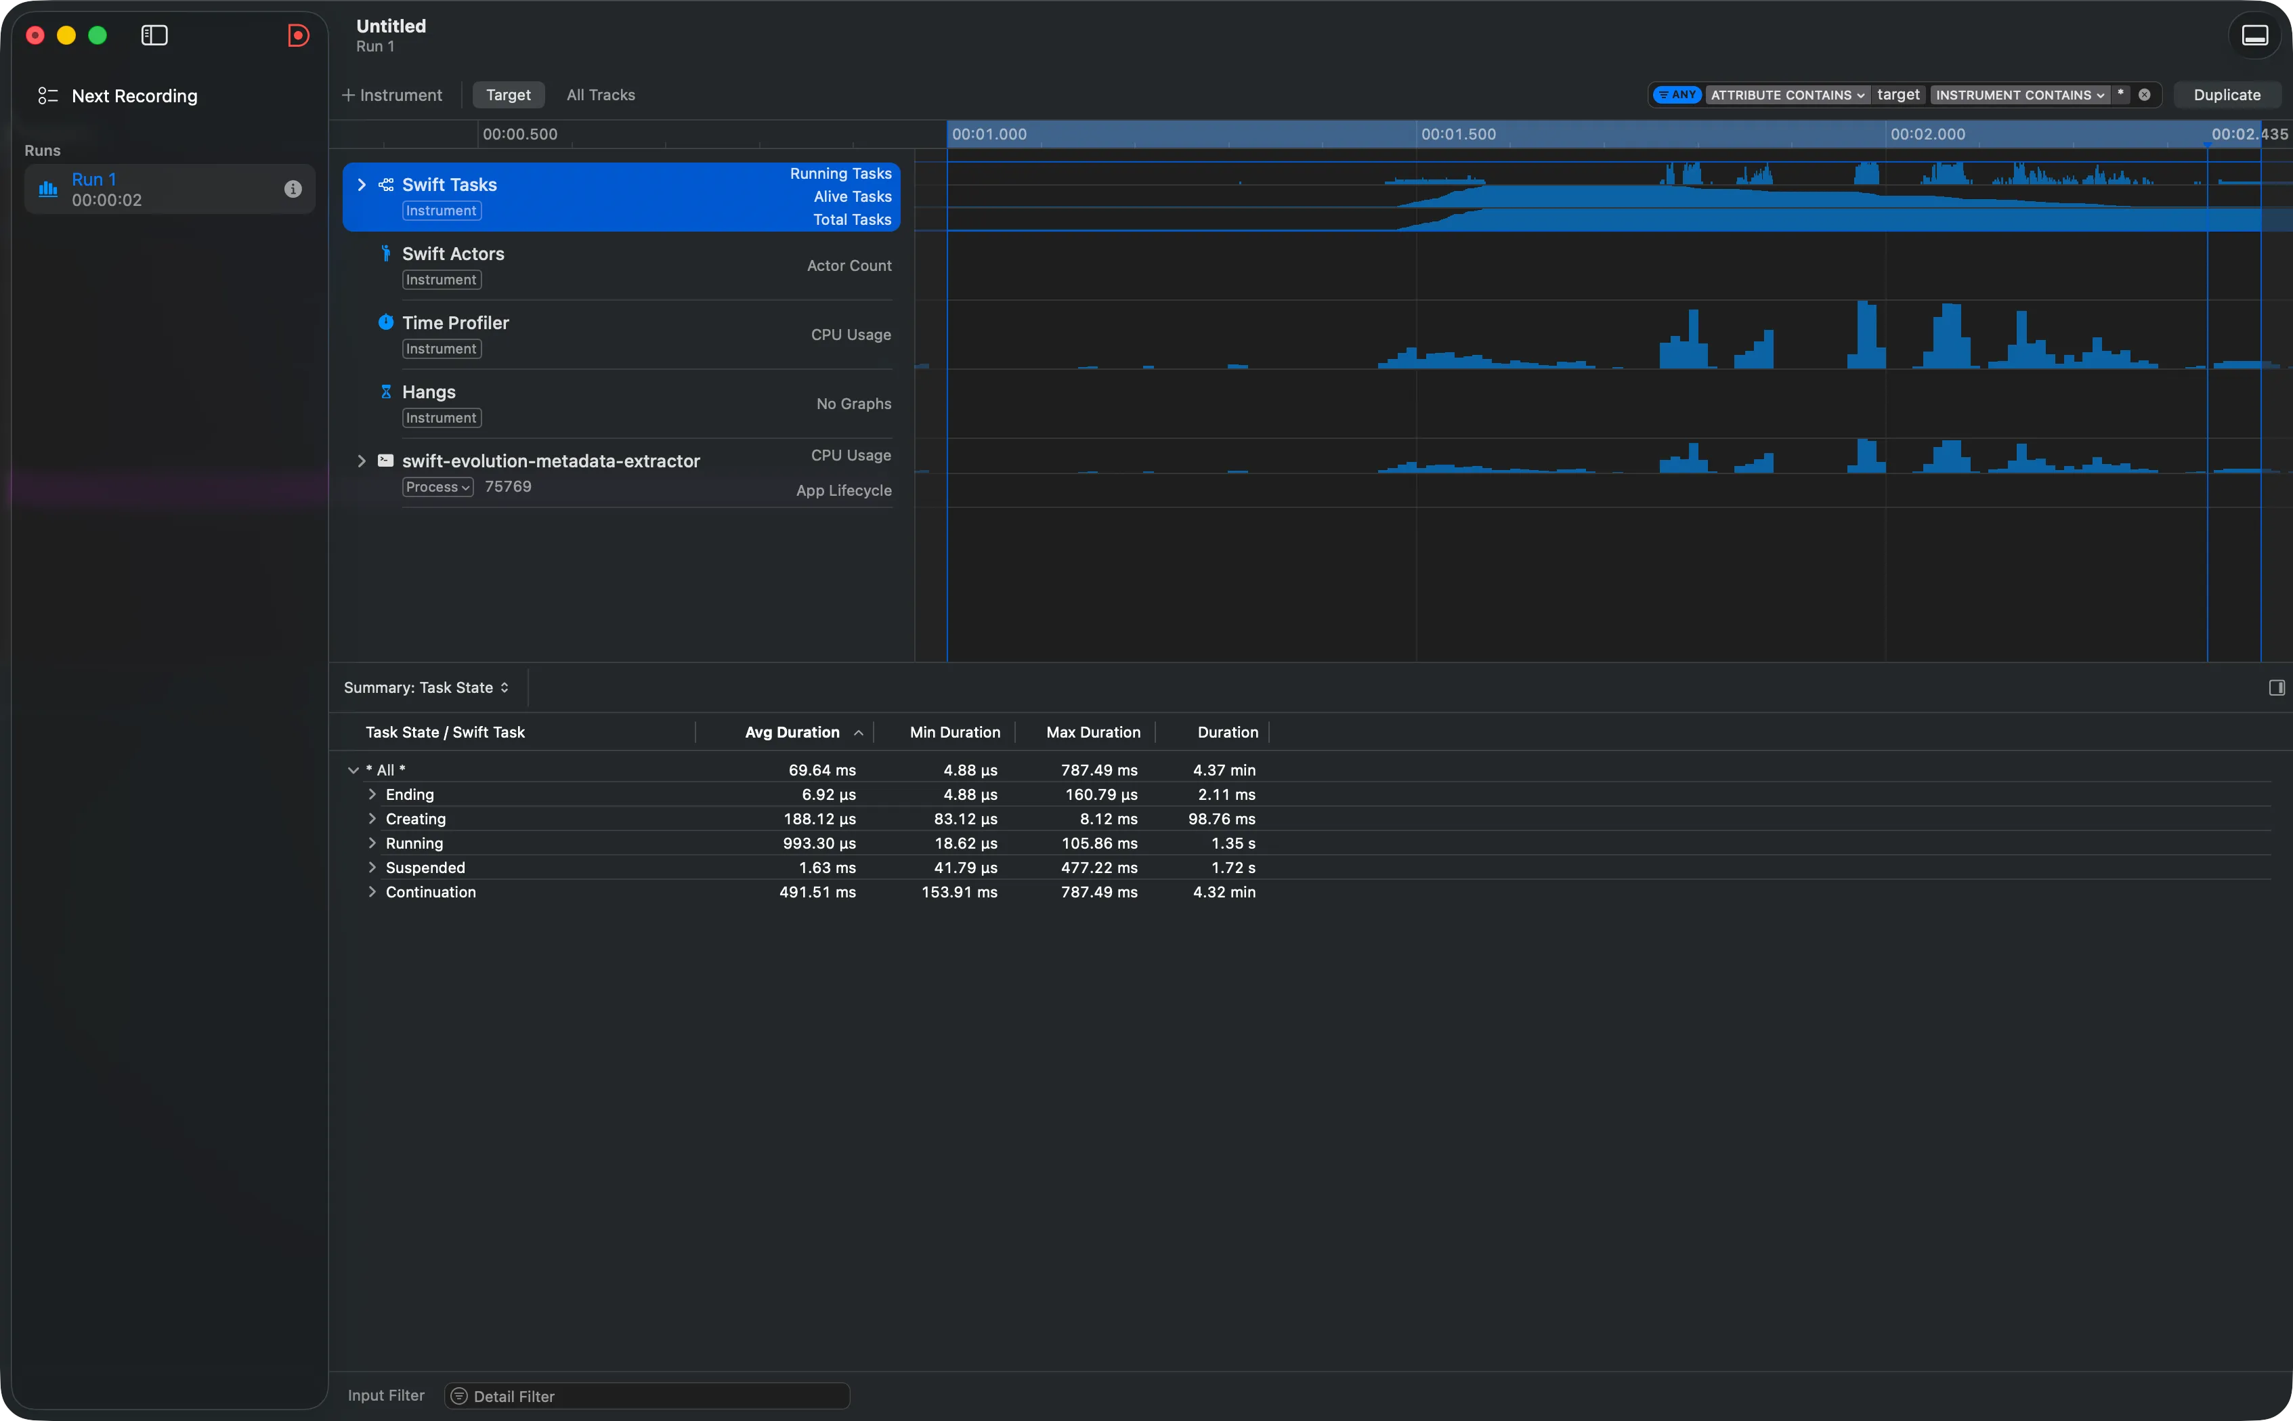This screenshot has width=2293, height=1421.
Task: Expand the Running task state row
Action: tap(372, 843)
